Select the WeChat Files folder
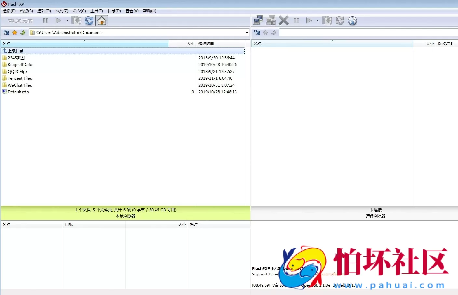 click(20, 85)
